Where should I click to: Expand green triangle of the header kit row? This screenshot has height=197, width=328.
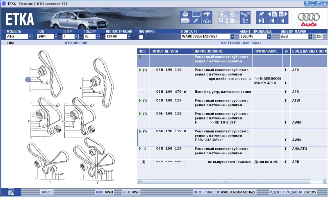pyautogui.click(x=140, y=57)
